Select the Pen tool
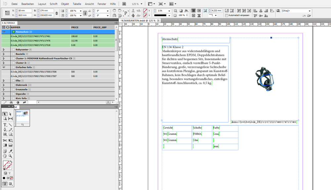This screenshot has height=190, width=331. (x=5, y=130)
